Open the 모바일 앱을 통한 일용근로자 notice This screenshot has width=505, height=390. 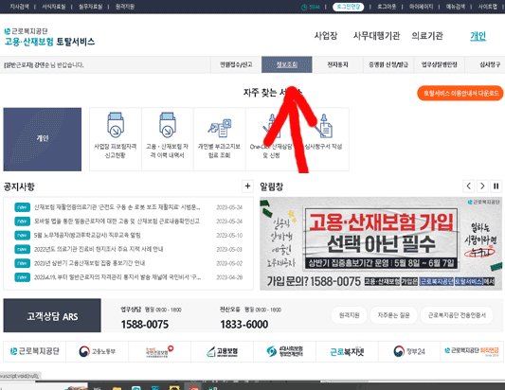[117, 222]
